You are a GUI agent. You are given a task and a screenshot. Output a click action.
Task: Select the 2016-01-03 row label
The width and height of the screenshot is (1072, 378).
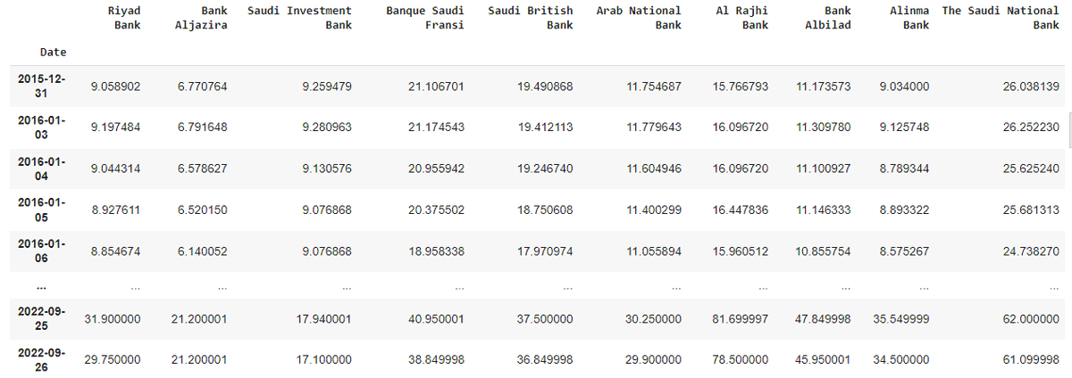coord(41,127)
